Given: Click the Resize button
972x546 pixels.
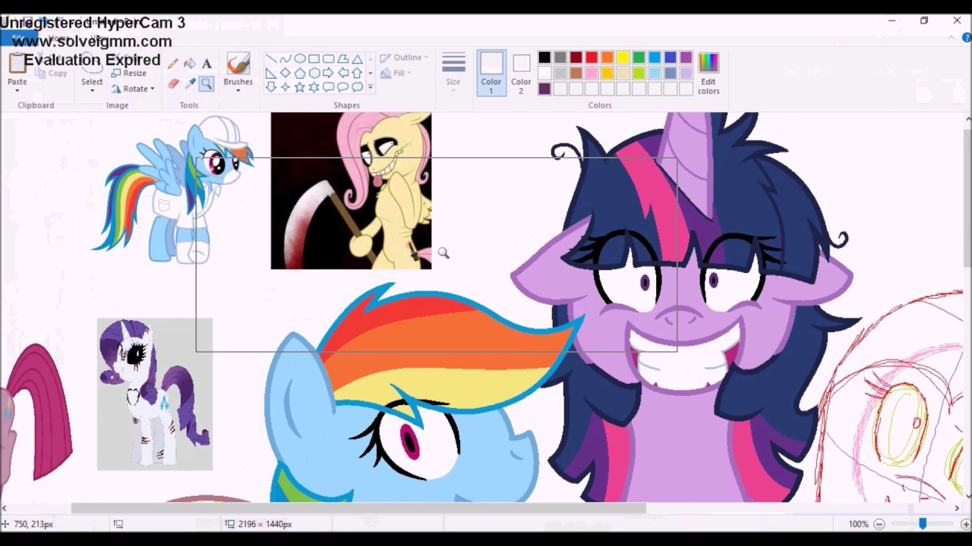Looking at the screenshot, I should pos(128,74).
